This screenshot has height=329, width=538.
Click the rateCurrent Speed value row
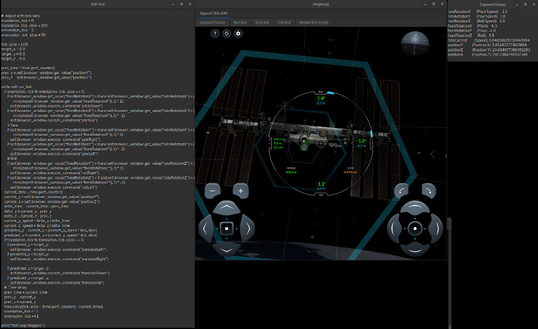(489, 40)
